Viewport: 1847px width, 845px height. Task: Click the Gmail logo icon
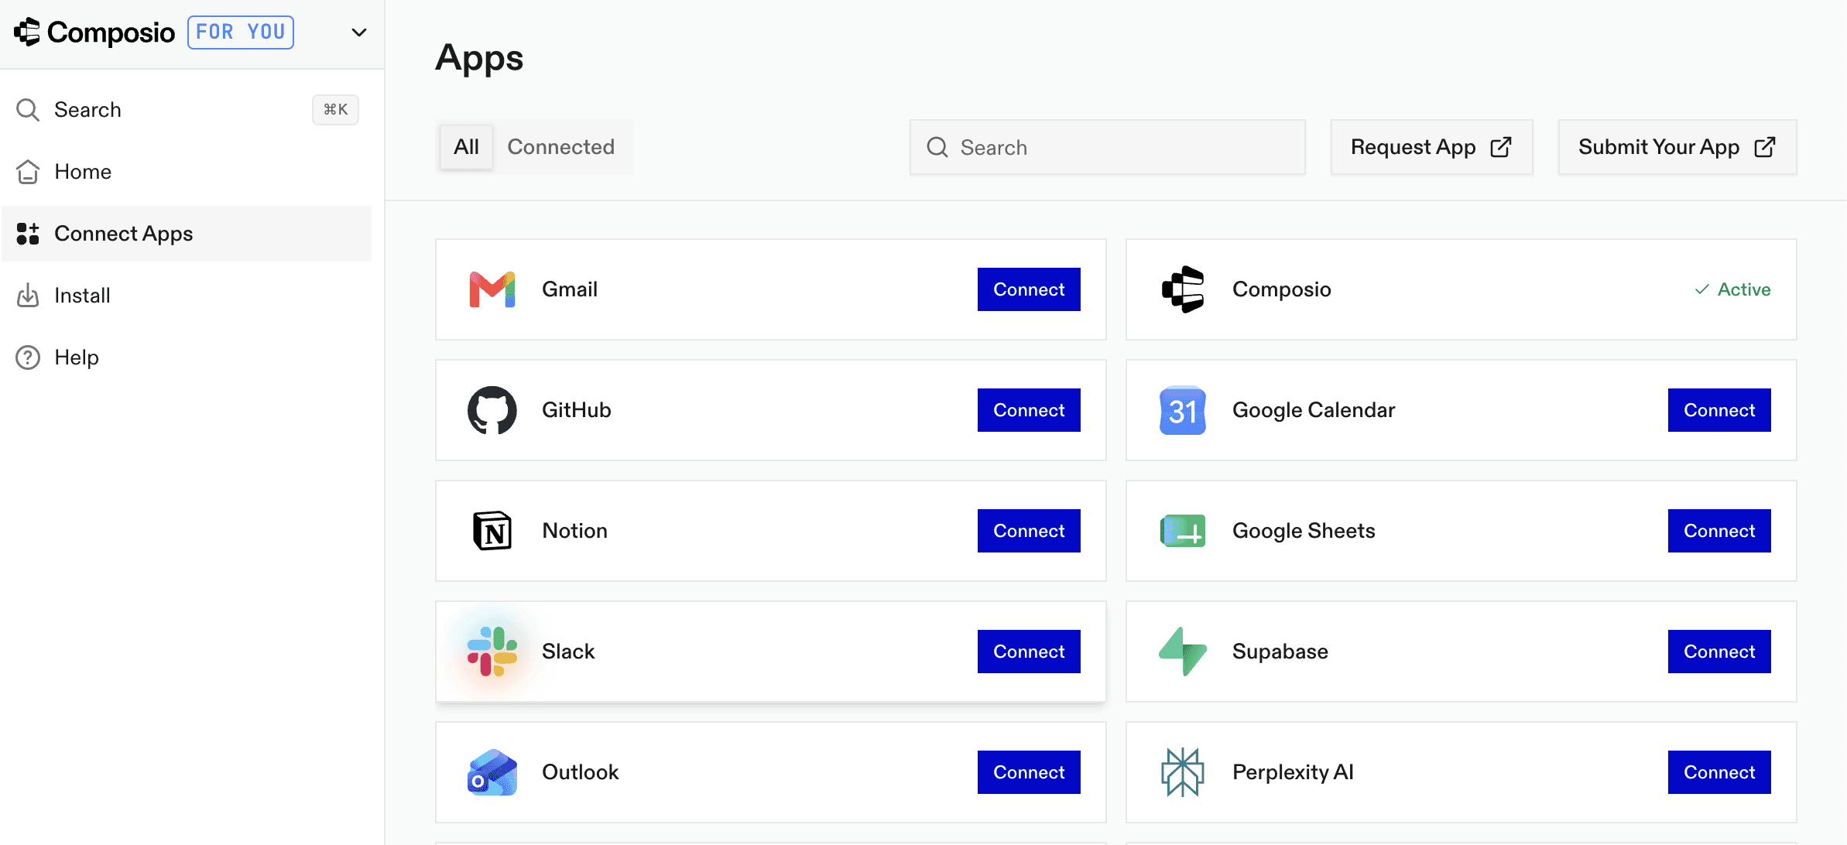[492, 289]
